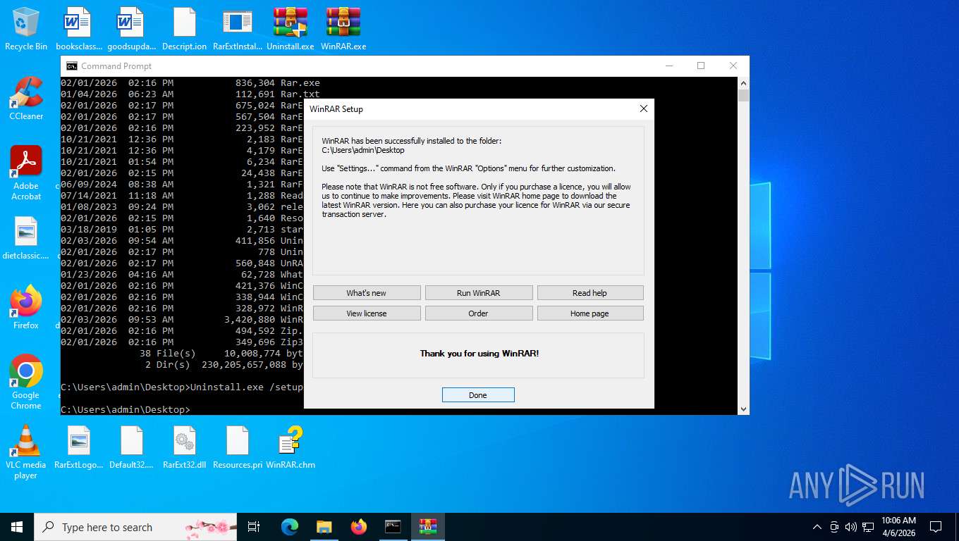Click the Read help button
The width and height of the screenshot is (959, 541).
pos(590,293)
